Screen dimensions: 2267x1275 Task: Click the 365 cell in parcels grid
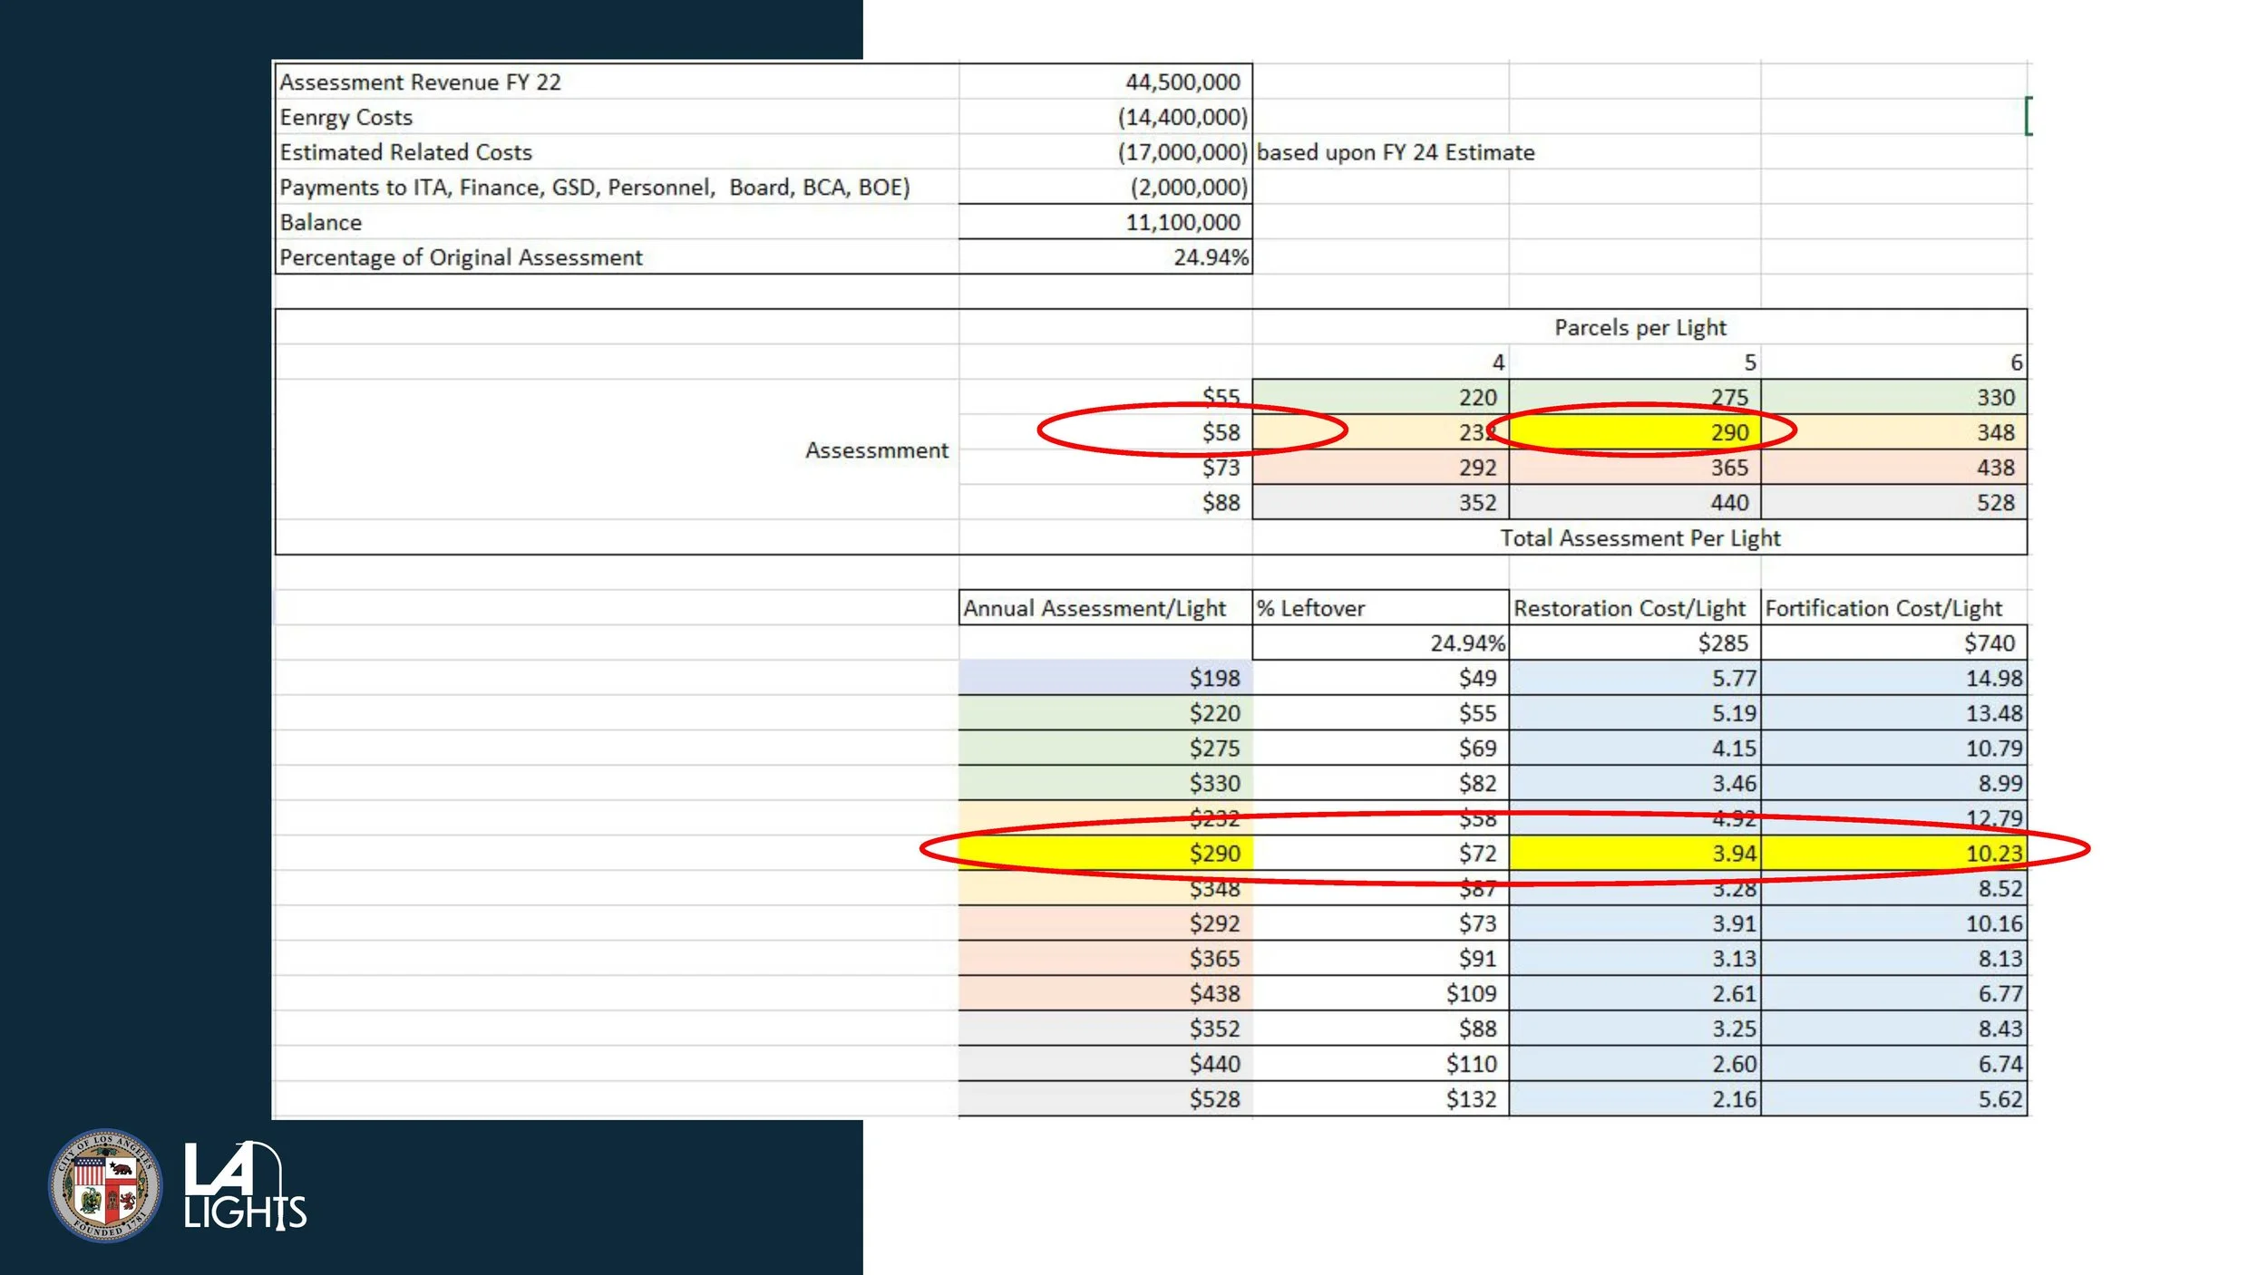1635,468
